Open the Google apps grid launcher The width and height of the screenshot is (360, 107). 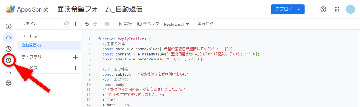337,9
